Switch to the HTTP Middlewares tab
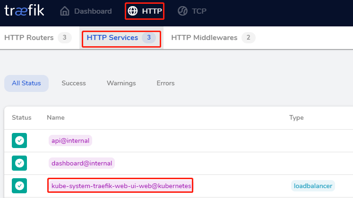The image size is (353, 198). tap(213, 38)
